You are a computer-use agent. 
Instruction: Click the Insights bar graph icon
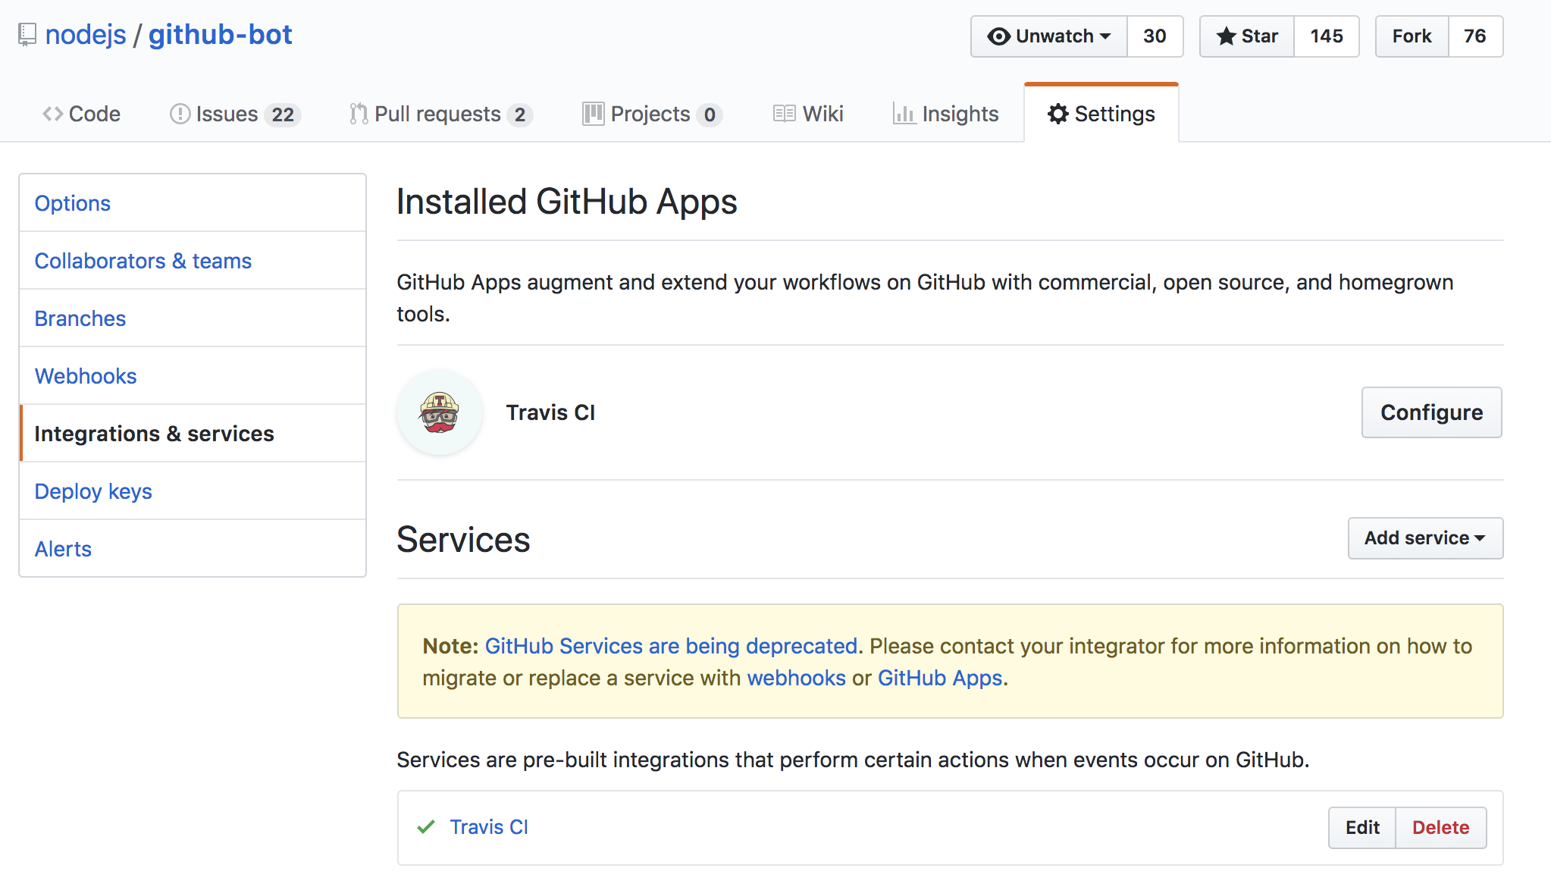point(903,114)
